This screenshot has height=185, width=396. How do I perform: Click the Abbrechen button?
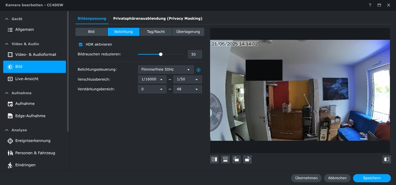click(337, 178)
